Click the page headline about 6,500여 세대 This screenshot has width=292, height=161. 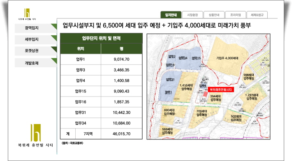(x=157, y=25)
